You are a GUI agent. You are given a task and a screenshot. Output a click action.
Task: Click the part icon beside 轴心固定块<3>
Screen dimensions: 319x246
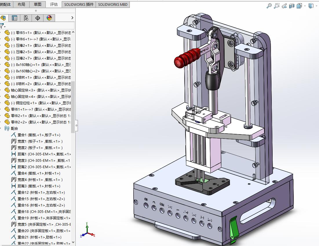pyautogui.click(x=7, y=90)
